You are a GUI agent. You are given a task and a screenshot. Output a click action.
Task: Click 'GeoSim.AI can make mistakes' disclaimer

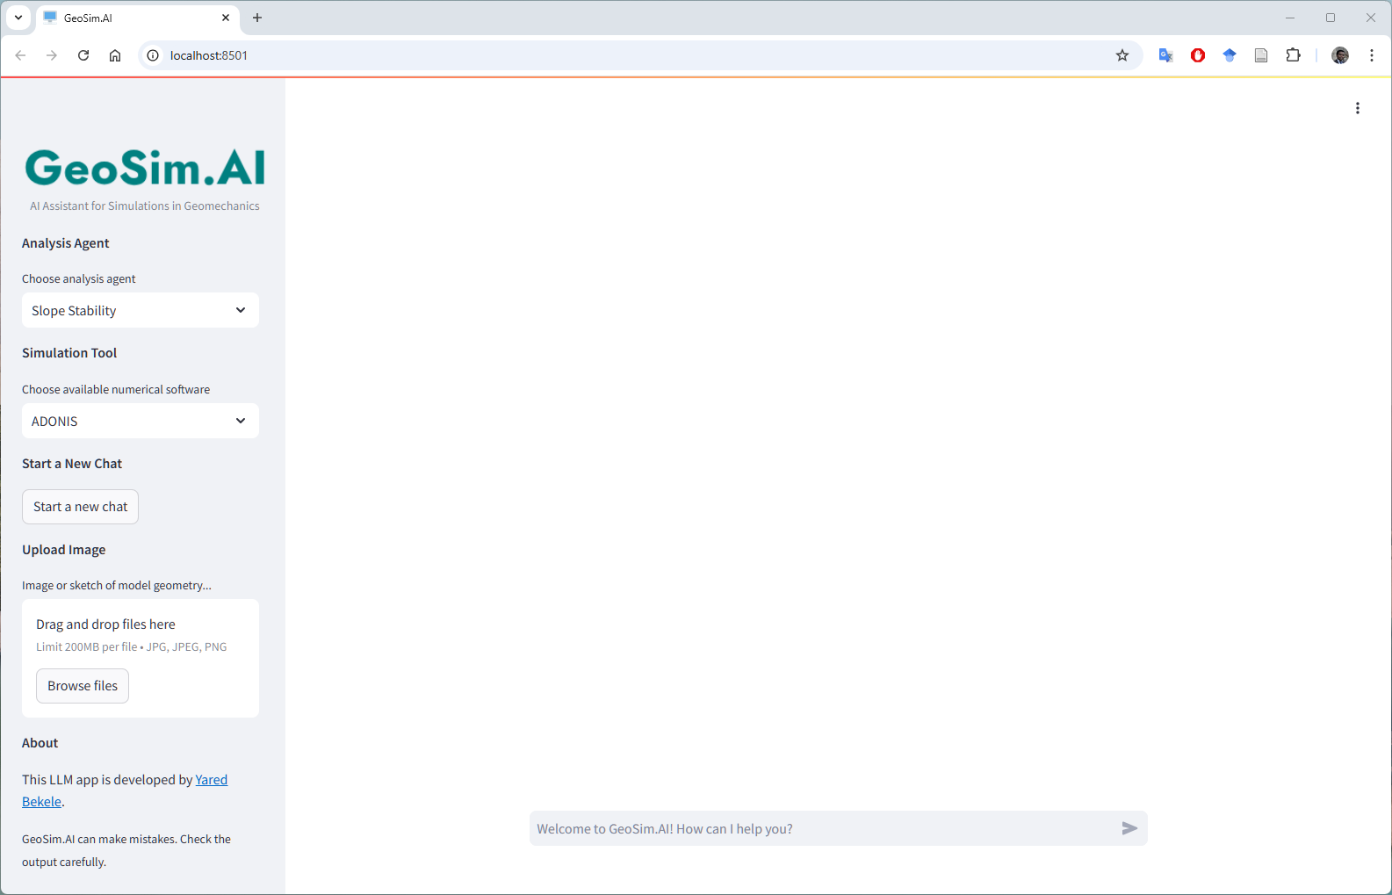click(126, 850)
